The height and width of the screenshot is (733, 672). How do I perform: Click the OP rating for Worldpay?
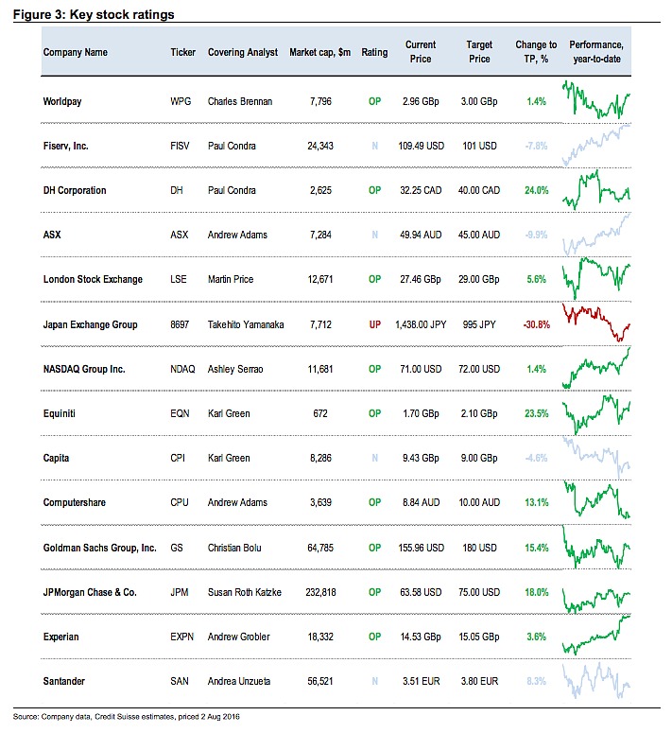click(x=374, y=101)
